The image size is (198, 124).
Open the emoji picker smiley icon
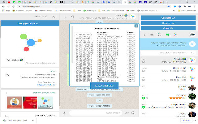pyautogui.click(x=133, y=113)
